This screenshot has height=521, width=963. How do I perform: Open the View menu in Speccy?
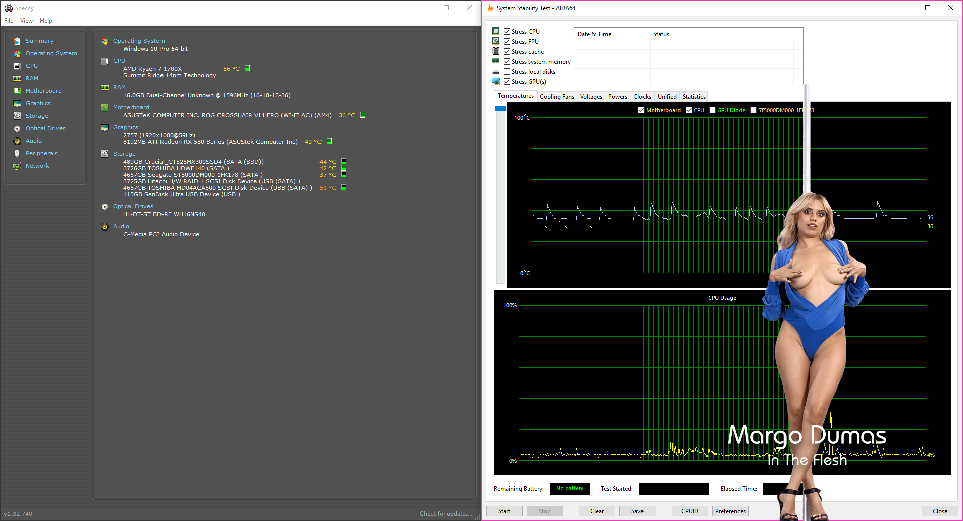[26, 21]
